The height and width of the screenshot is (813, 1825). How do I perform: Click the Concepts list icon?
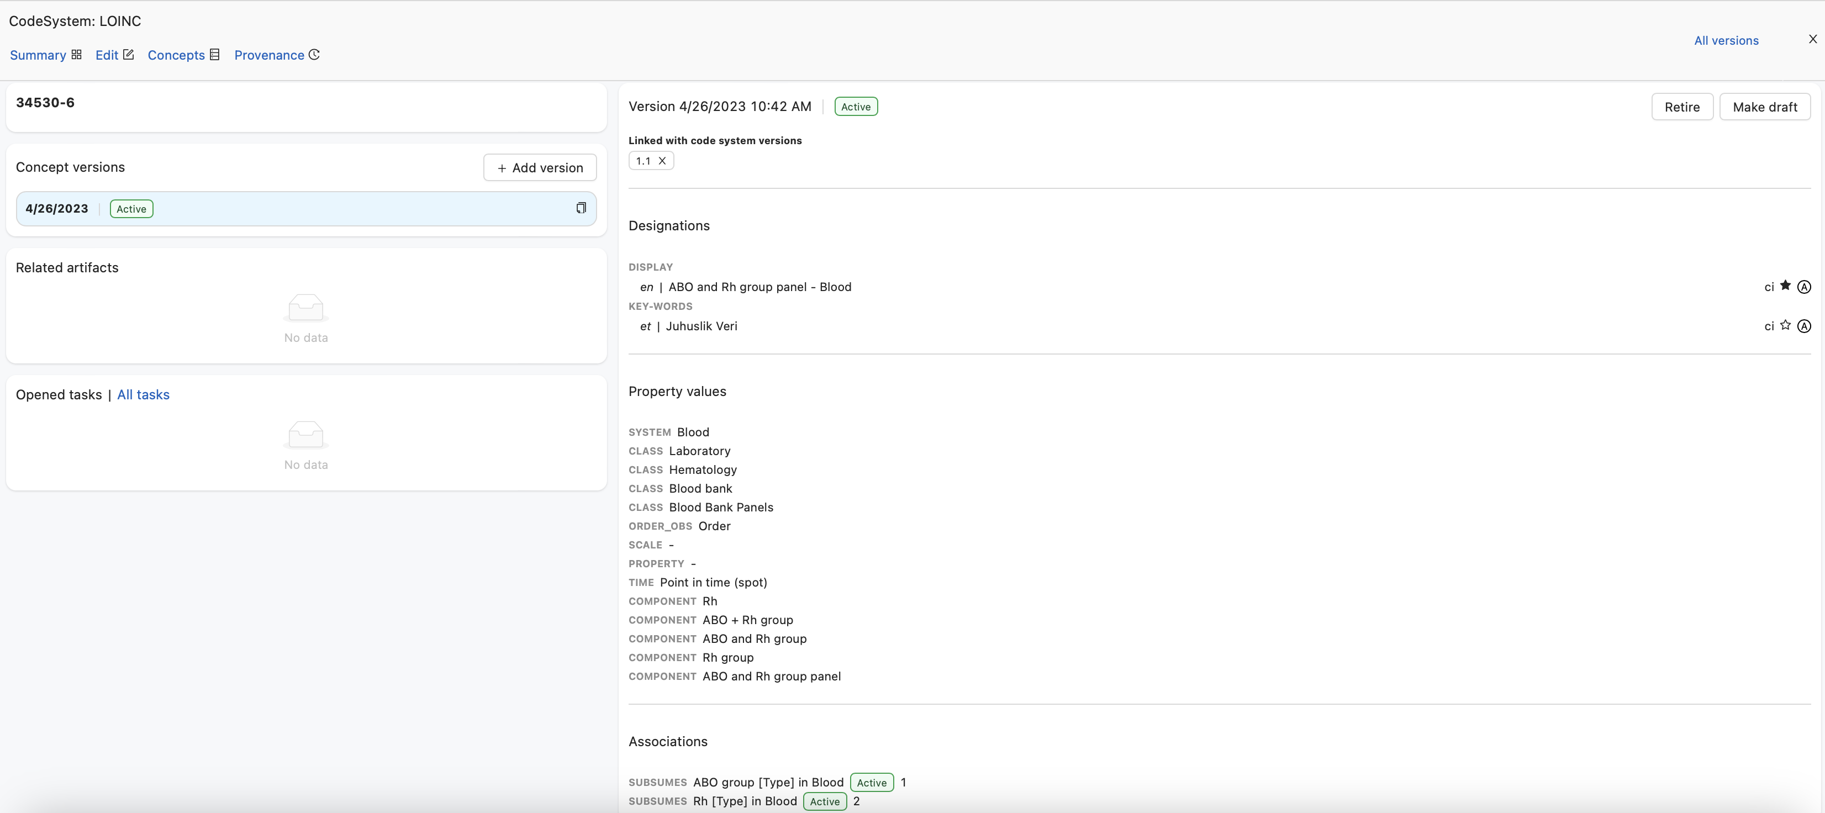[217, 54]
